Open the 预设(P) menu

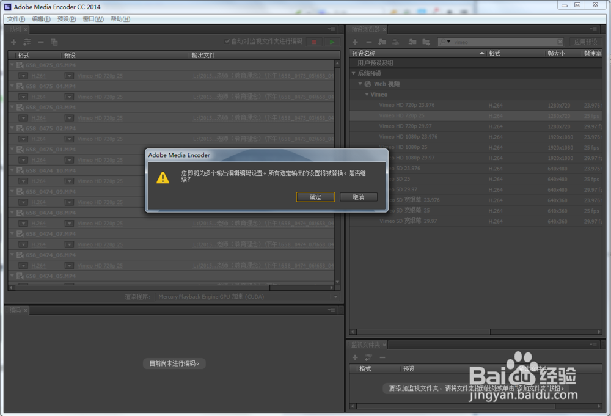point(67,19)
